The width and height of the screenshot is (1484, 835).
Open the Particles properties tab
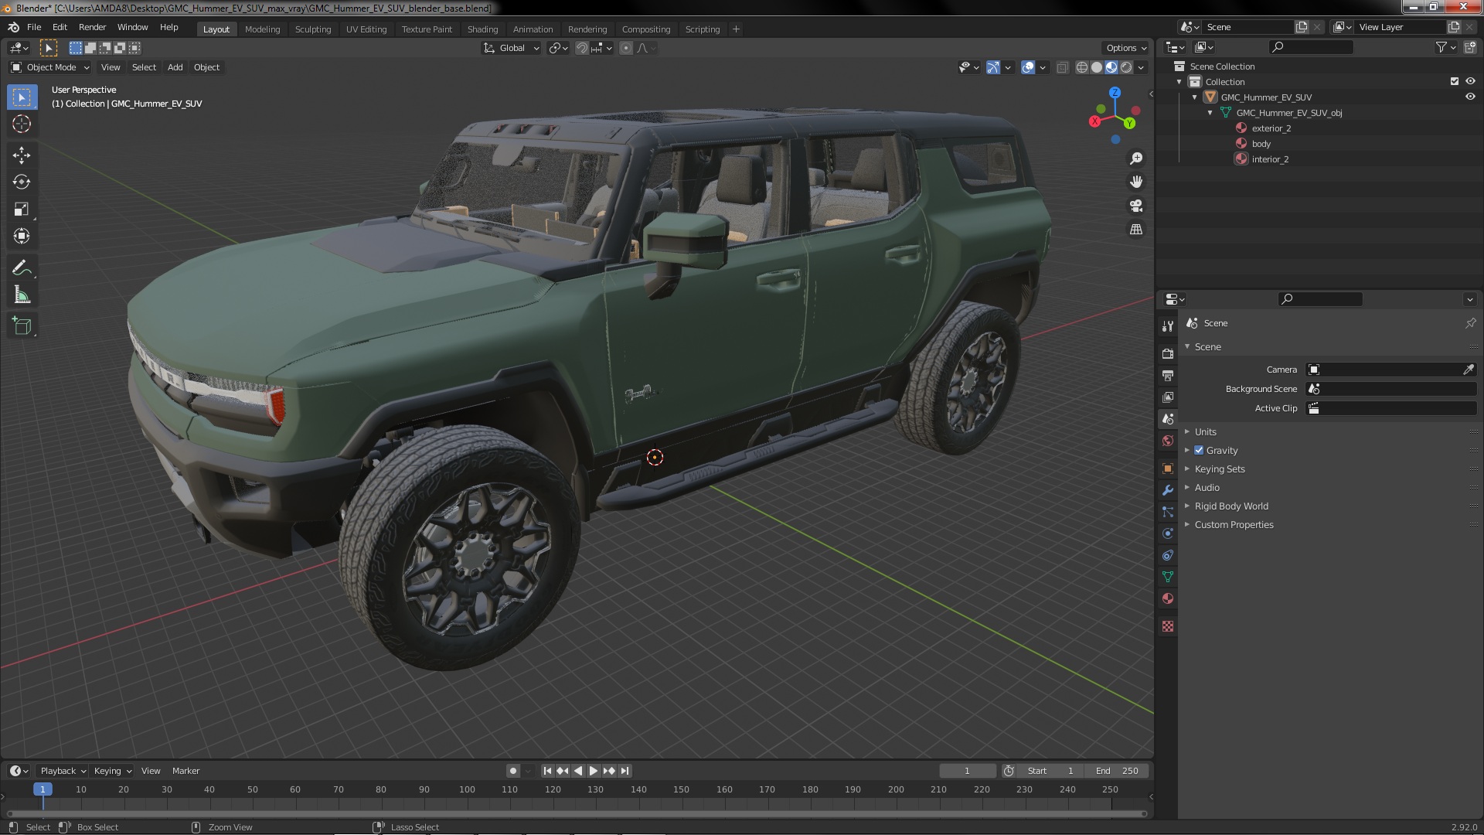(1168, 512)
